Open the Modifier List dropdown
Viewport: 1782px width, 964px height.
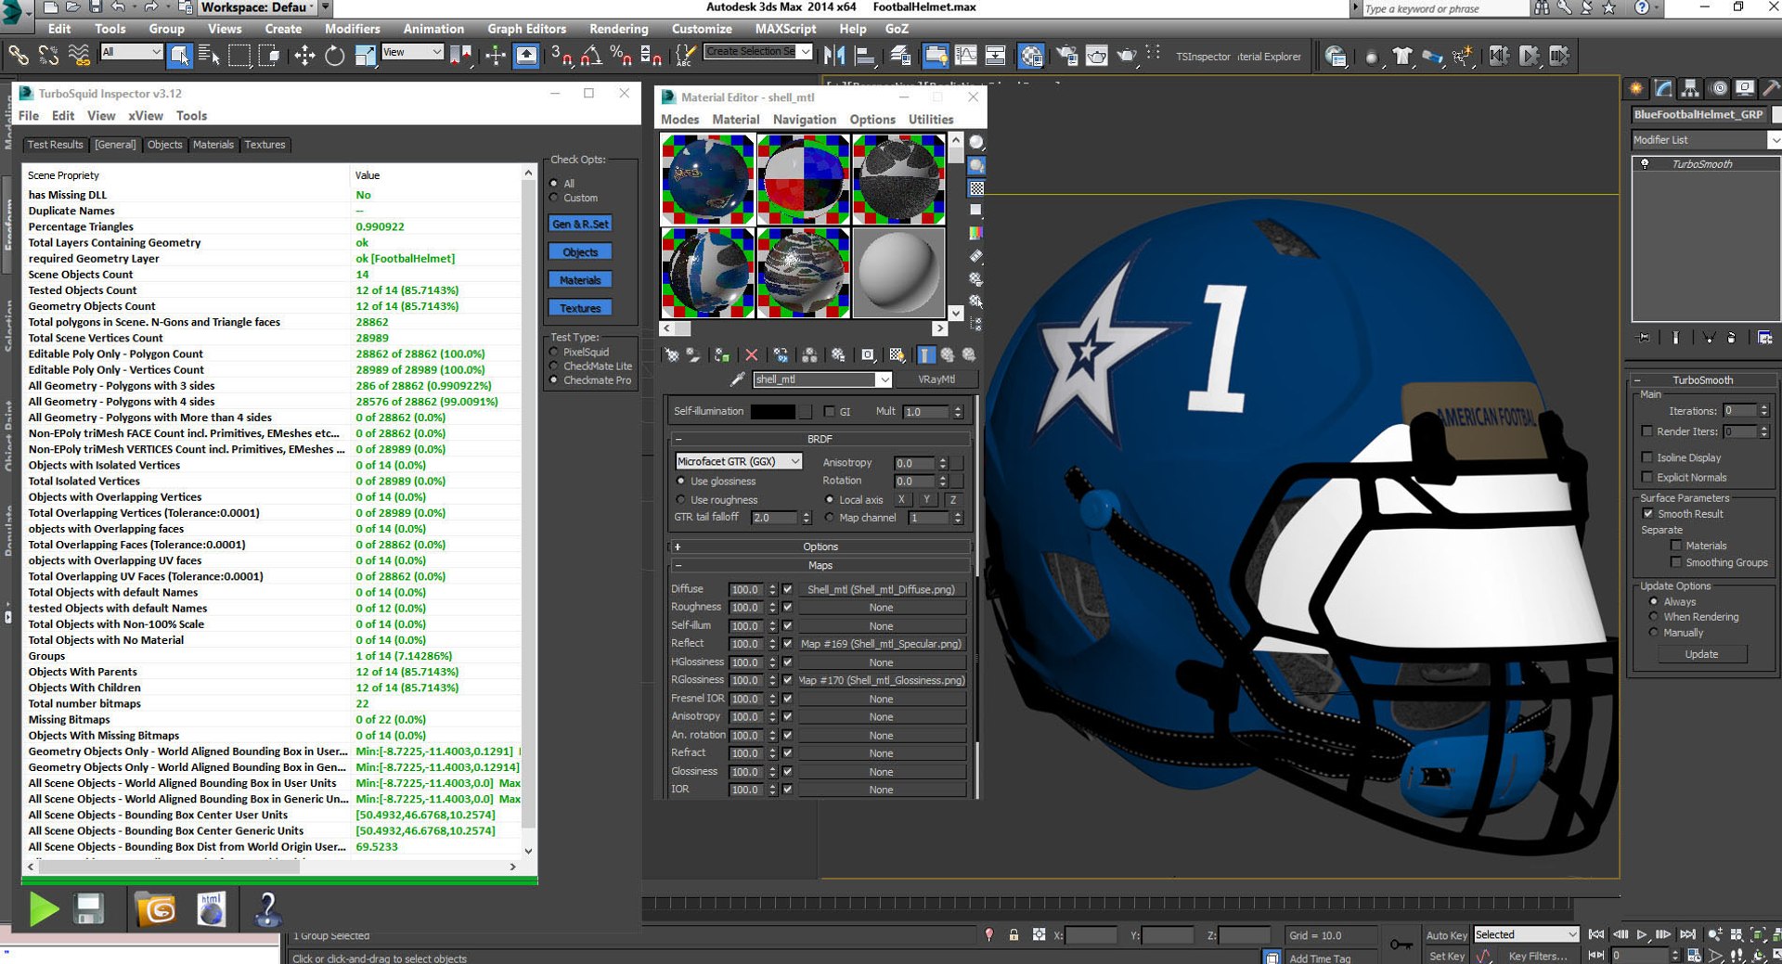click(x=1707, y=140)
